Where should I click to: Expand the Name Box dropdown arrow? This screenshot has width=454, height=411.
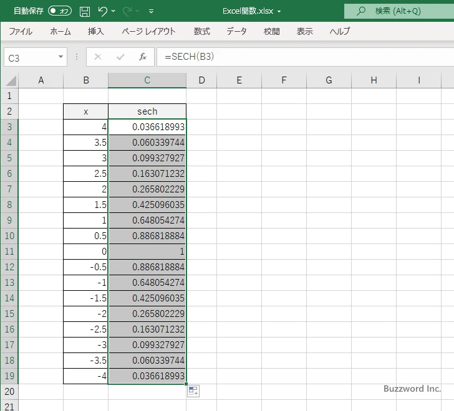[x=61, y=57]
